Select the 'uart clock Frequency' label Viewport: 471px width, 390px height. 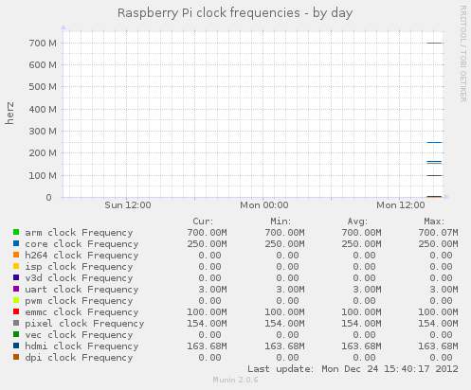[x=82, y=290]
